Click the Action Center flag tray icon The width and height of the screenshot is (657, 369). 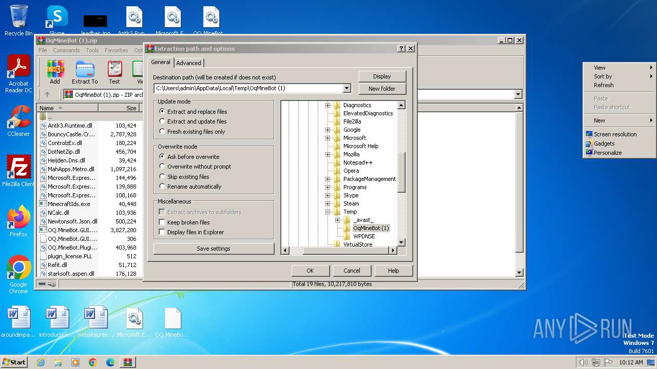(608, 362)
